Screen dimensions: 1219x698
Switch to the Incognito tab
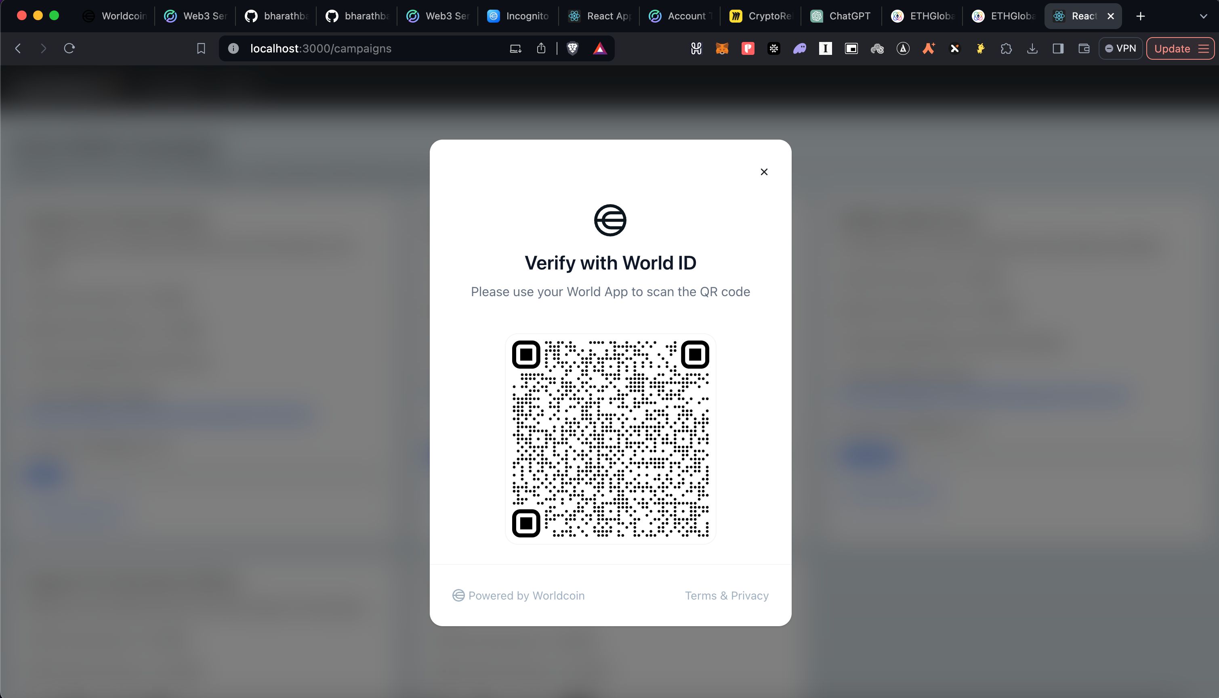pos(518,16)
